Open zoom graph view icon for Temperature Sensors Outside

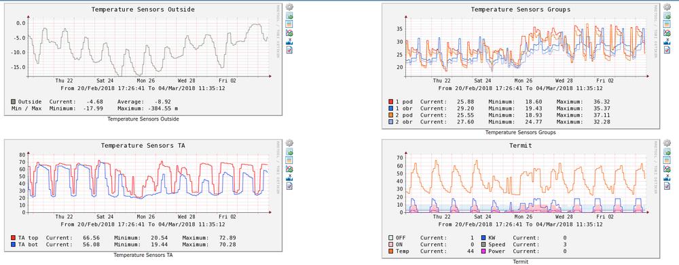[290, 16]
